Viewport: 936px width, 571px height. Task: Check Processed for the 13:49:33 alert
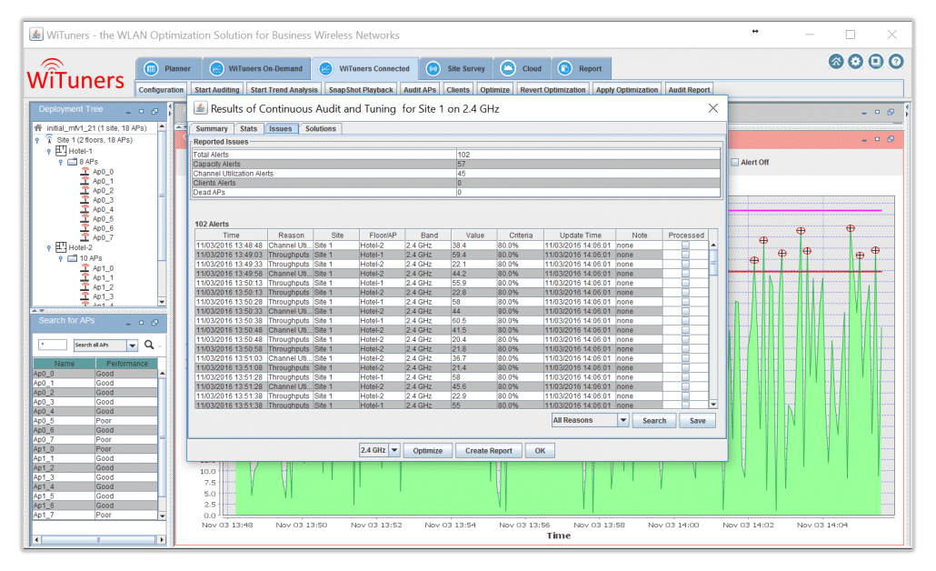[x=685, y=264]
